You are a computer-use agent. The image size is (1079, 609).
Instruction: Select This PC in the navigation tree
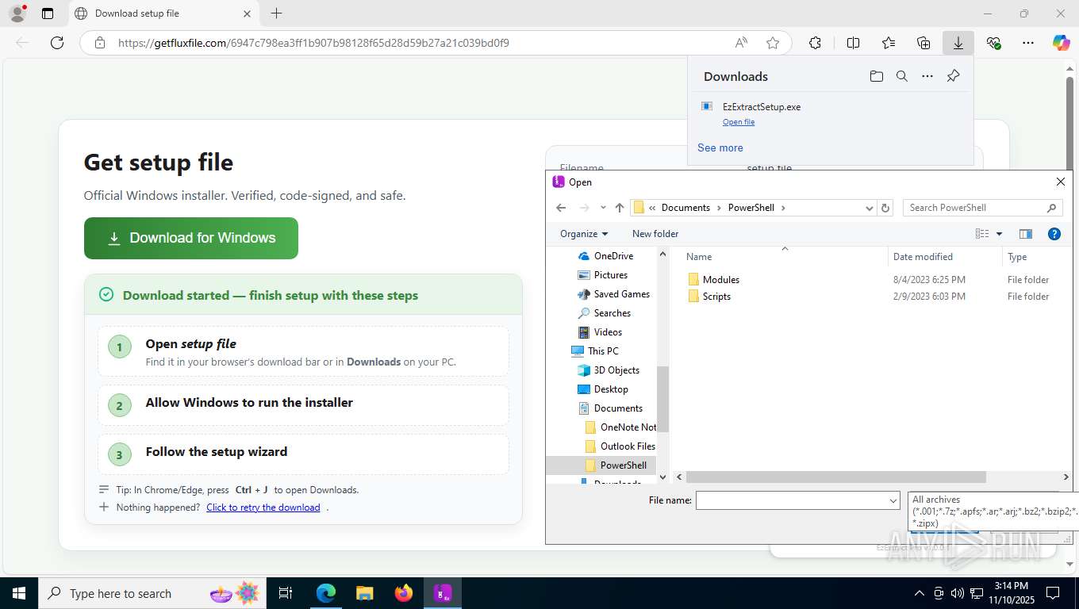coord(603,351)
